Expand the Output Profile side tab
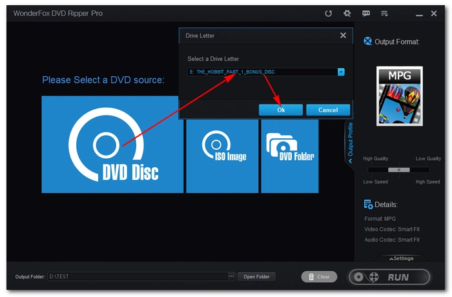Viewport: 452px width, 297px height. coord(350,143)
